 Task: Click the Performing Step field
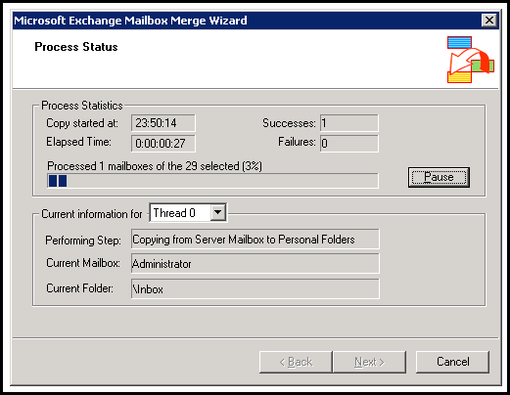pos(255,240)
